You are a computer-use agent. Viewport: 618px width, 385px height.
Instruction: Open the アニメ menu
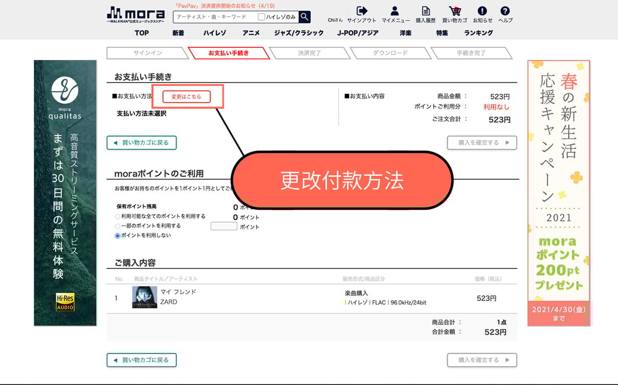click(x=251, y=33)
